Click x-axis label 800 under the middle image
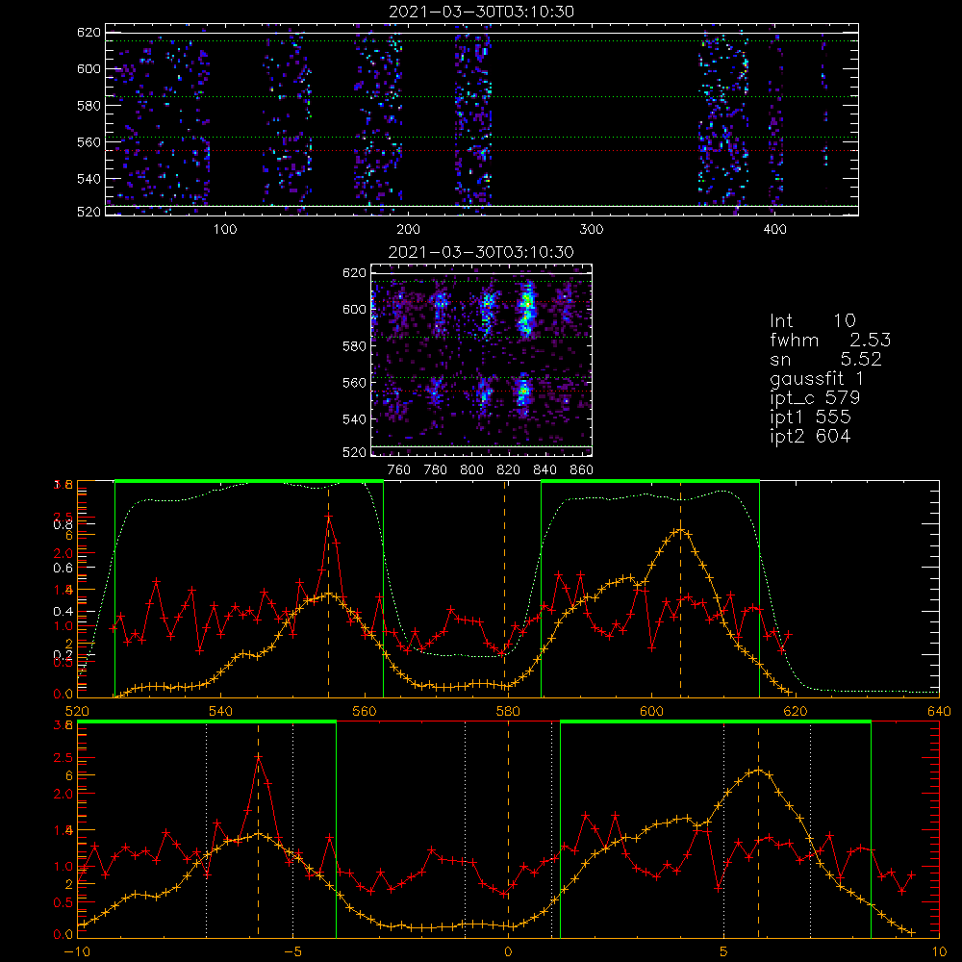Image resolution: width=962 pixels, height=962 pixels. 471,470
